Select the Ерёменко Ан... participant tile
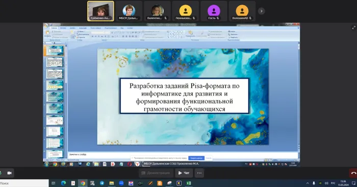The height and width of the screenshot is (187, 357). [x=100, y=11]
